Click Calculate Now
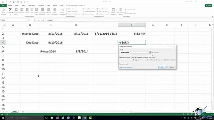The image size is (214, 120). click(x=130, y=10)
